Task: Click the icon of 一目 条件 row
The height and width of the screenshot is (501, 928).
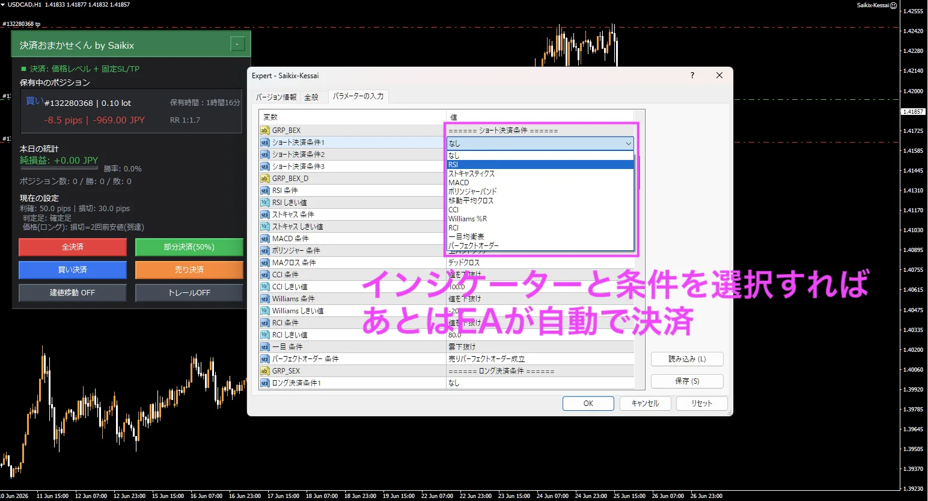Action: pyautogui.click(x=264, y=347)
